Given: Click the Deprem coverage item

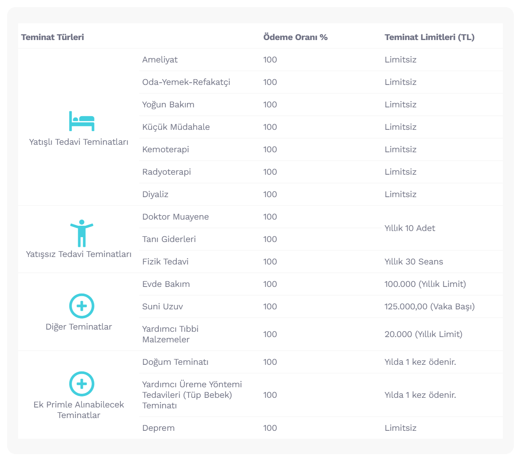Looking at the screenshot, I should click(x=158, y=428).
